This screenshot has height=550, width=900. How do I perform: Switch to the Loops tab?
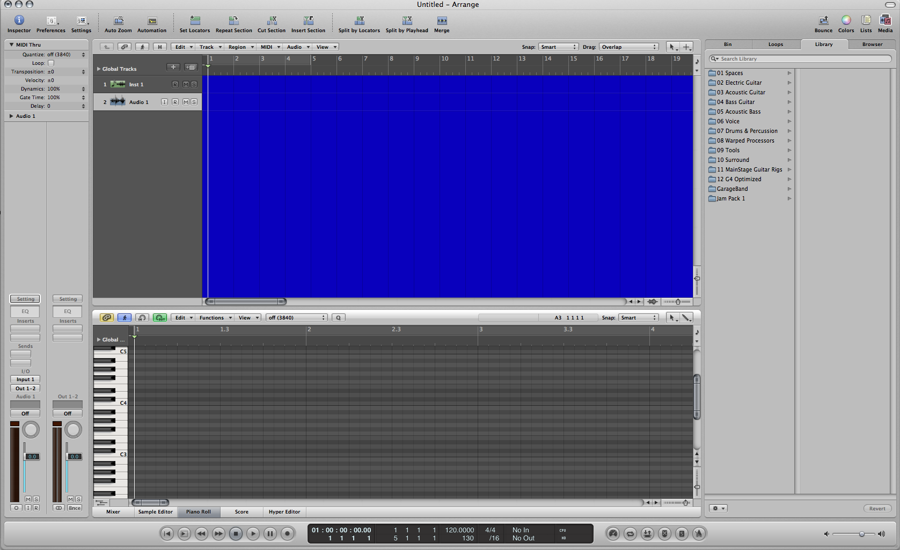(775, 44)
